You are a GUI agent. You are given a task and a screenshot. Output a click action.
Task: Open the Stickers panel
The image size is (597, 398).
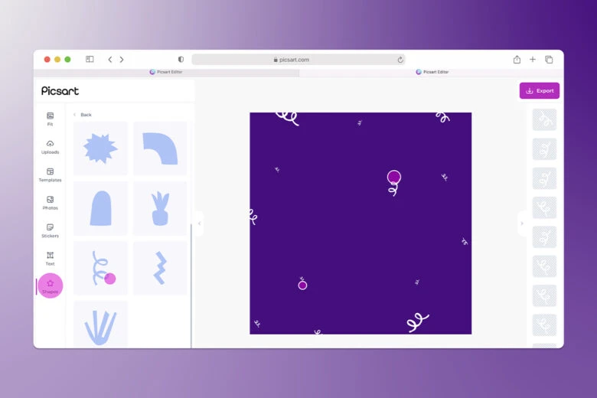(50, 230)
